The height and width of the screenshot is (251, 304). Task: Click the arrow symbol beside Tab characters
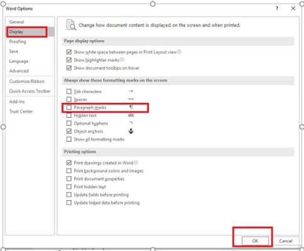(131, 91)
